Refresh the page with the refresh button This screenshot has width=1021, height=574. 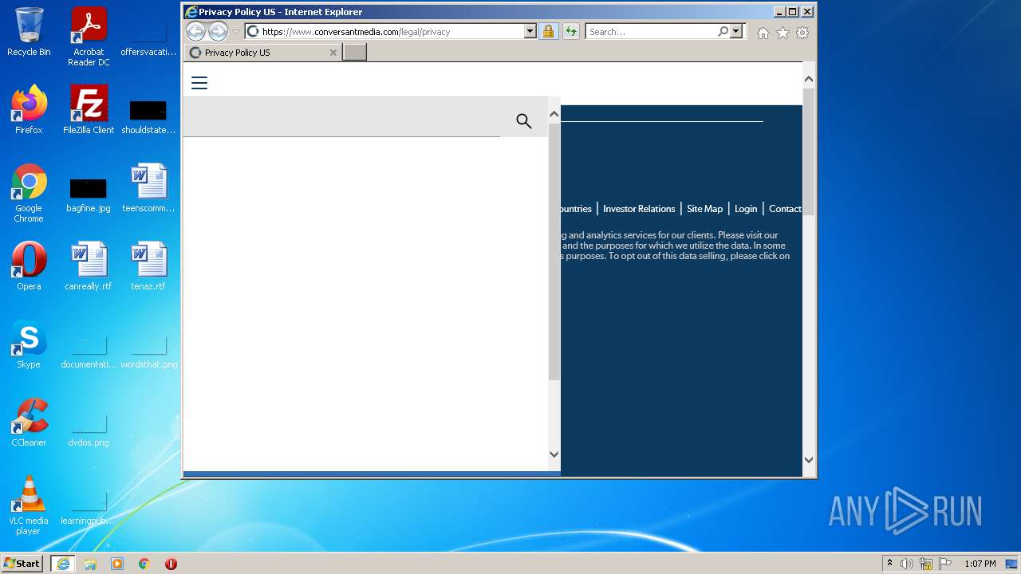coord(570,32)
